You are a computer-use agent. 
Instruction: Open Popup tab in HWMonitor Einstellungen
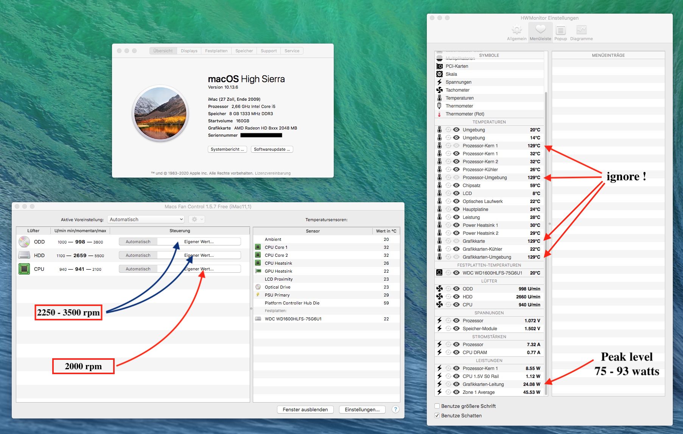[561, 33]
